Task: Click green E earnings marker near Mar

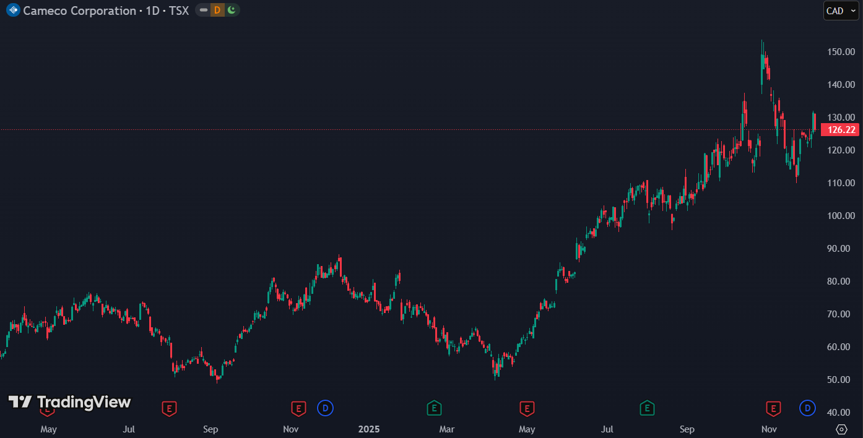Action: [x=435, y=408]
